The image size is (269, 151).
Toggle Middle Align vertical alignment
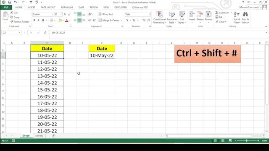tap(79, 14)
